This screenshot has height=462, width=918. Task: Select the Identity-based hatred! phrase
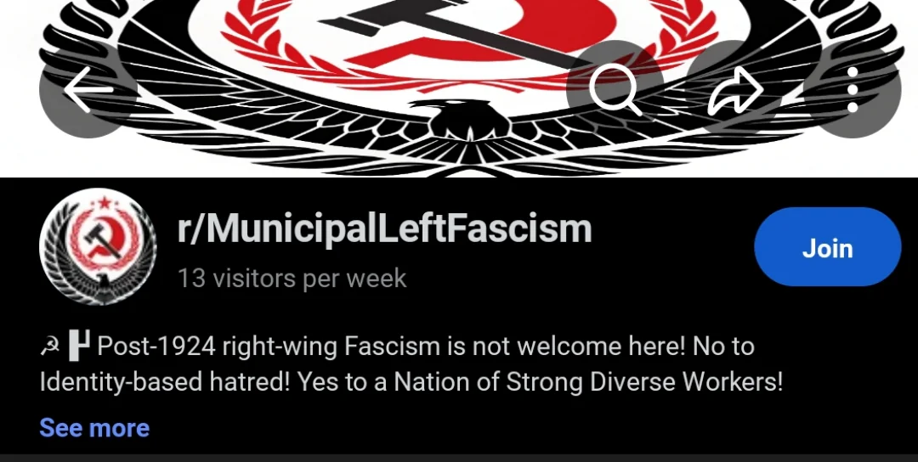[x=165, y=382]
